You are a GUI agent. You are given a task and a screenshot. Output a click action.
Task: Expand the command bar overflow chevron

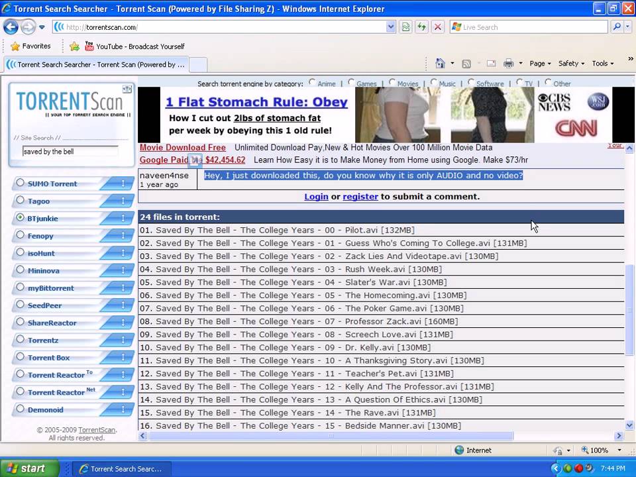point(630,59)
